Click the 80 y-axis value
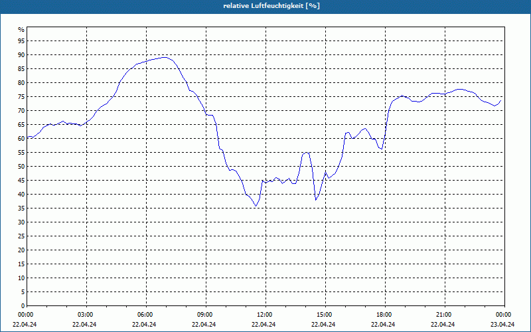Viewport: 531px width, 332px height. point(21,83)
